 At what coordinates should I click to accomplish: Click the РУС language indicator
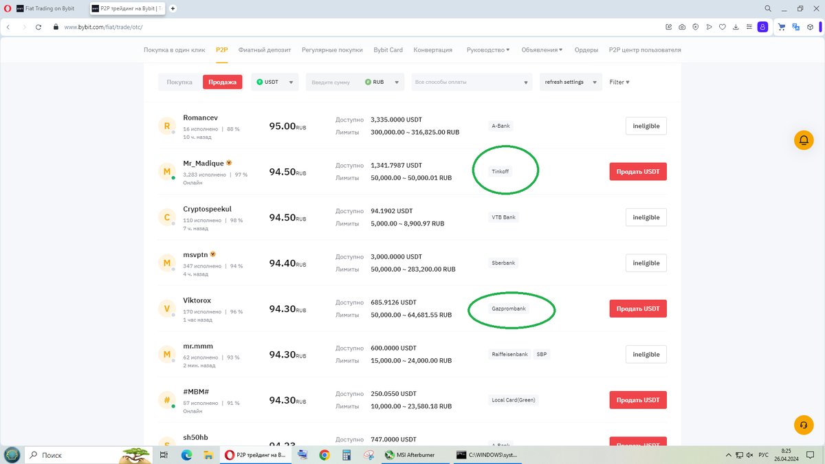coord(763,455)
